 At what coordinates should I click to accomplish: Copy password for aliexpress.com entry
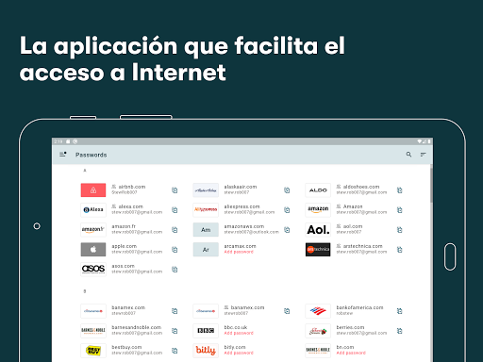287,210
